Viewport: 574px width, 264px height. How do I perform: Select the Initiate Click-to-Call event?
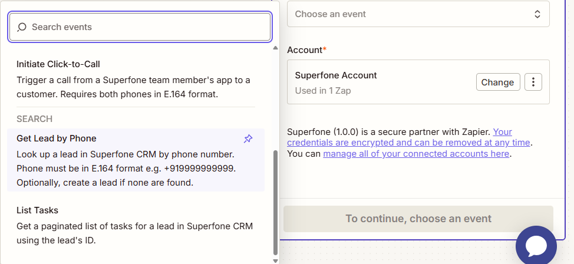pos(136,79)
